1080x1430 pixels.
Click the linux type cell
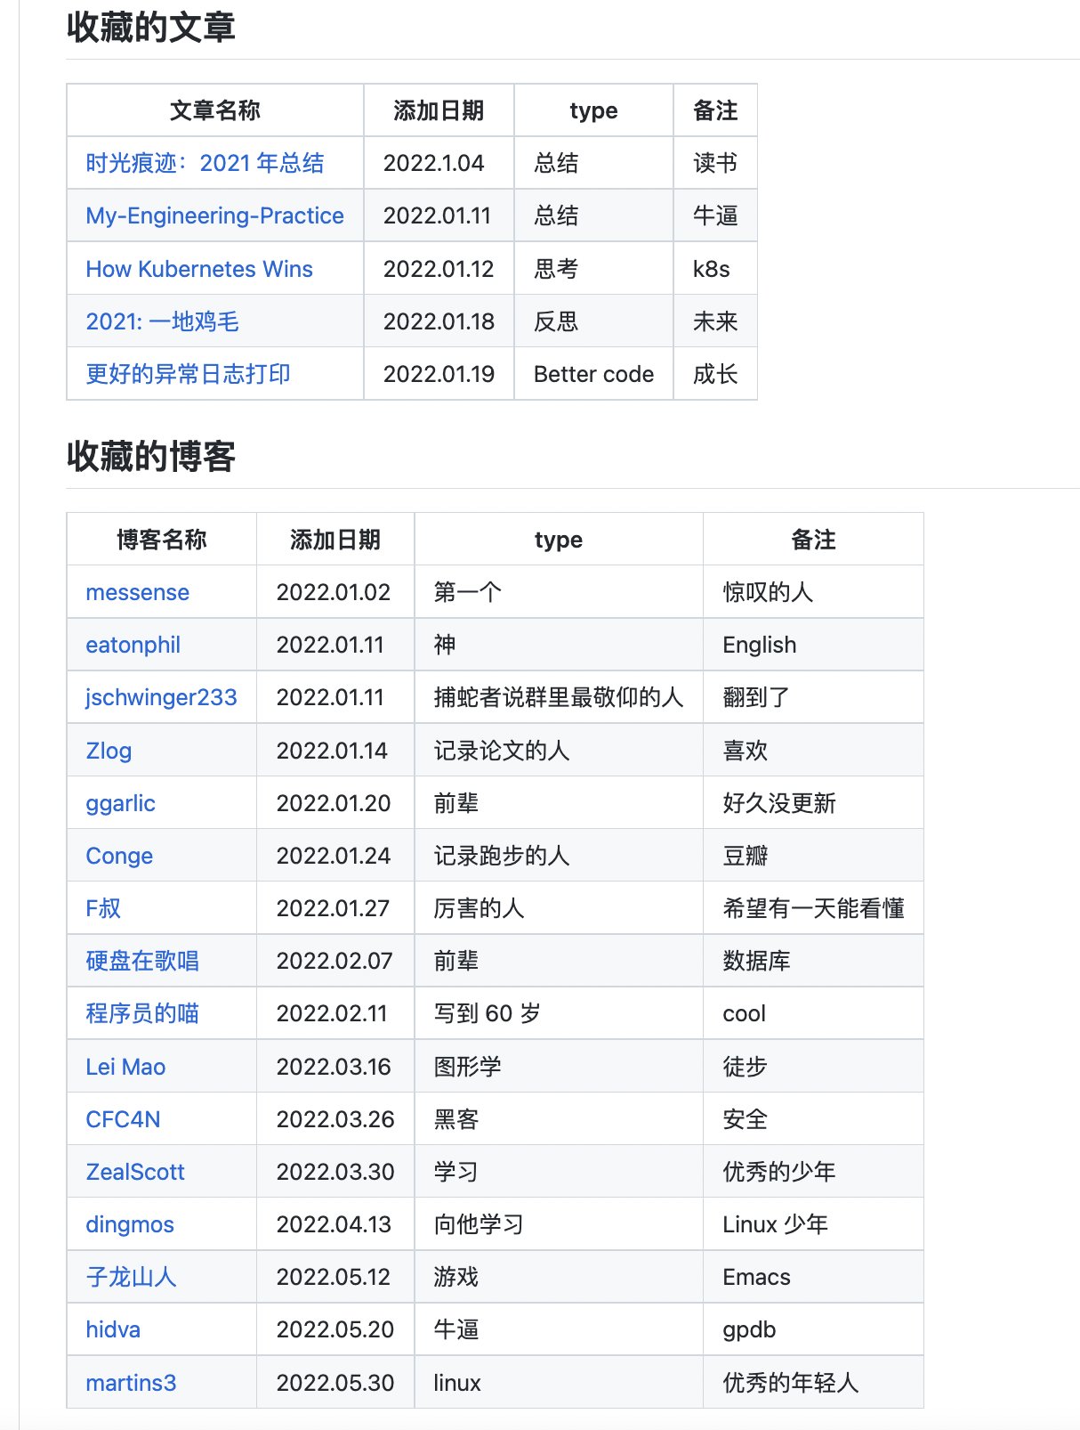[559, 1383]
